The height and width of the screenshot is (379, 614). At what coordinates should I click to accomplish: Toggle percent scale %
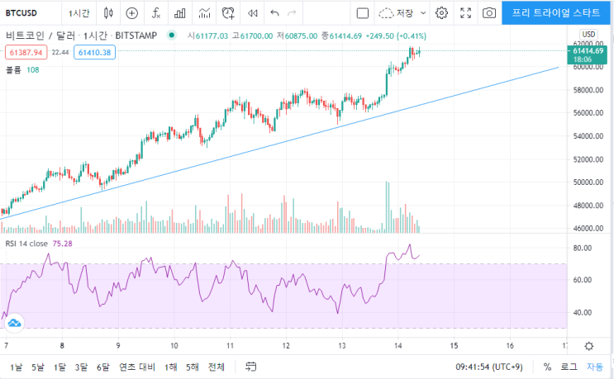(547, 367)
